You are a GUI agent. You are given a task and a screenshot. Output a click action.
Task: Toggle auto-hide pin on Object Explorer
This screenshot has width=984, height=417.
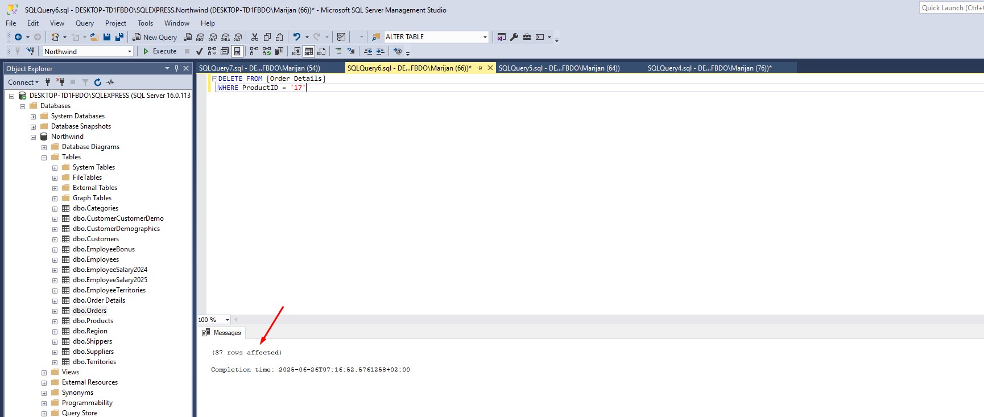pyautogui.click(x=176, y=68)
